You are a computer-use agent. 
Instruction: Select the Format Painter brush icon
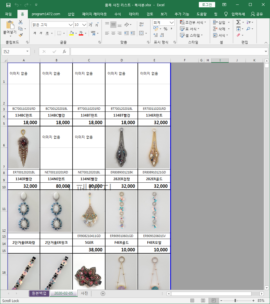[x=21, y=35]
